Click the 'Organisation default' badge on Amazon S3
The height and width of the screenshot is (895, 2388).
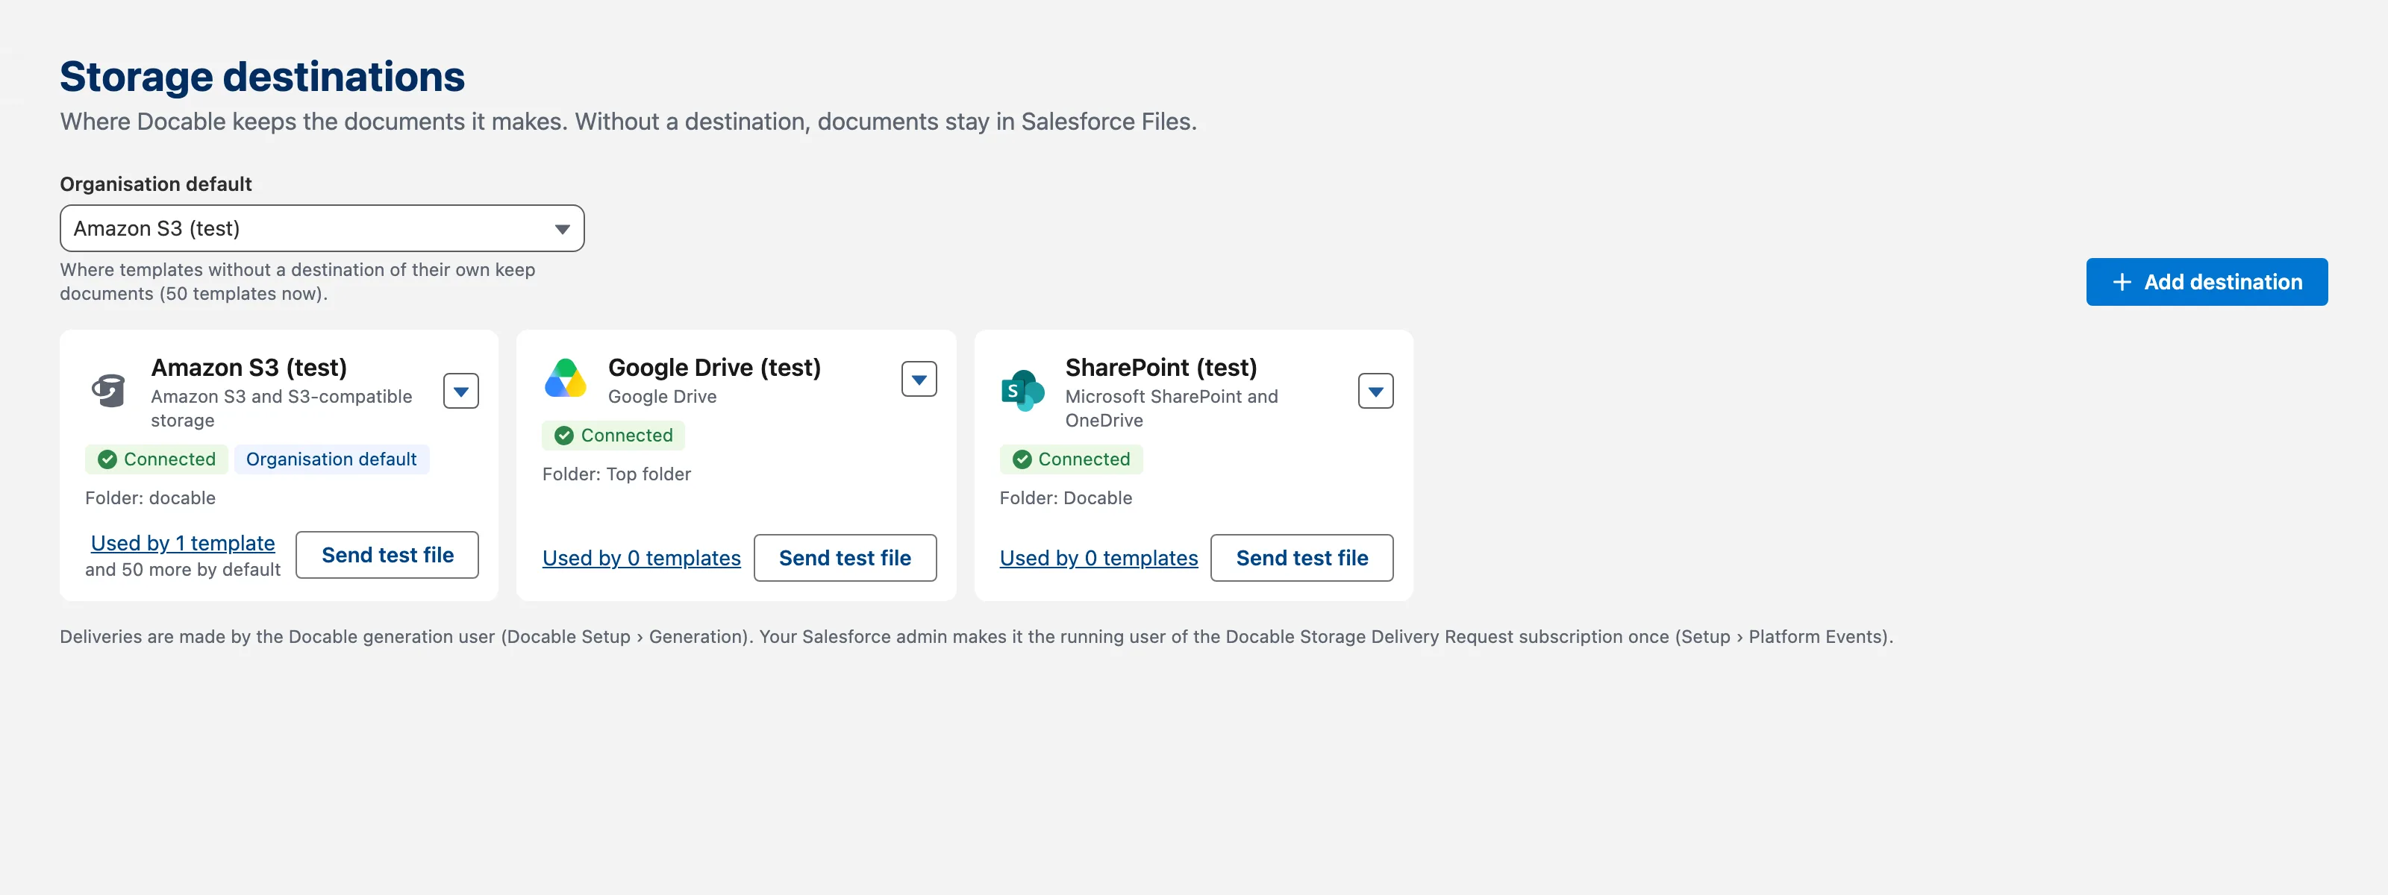click(x=331, y=459)
